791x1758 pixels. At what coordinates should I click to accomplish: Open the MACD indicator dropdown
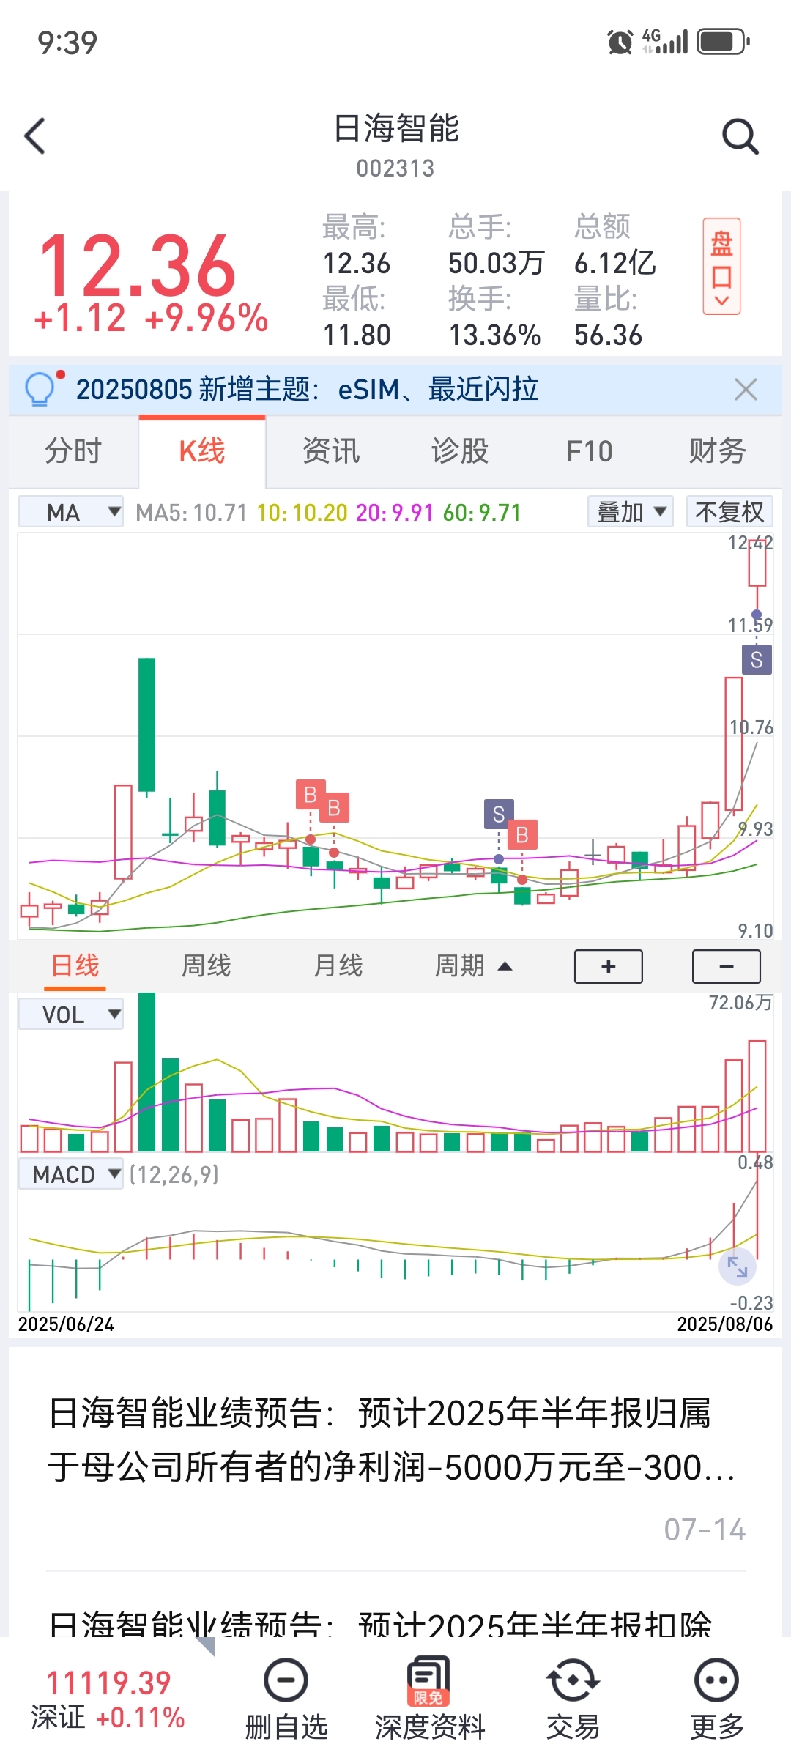[71, 1174]
